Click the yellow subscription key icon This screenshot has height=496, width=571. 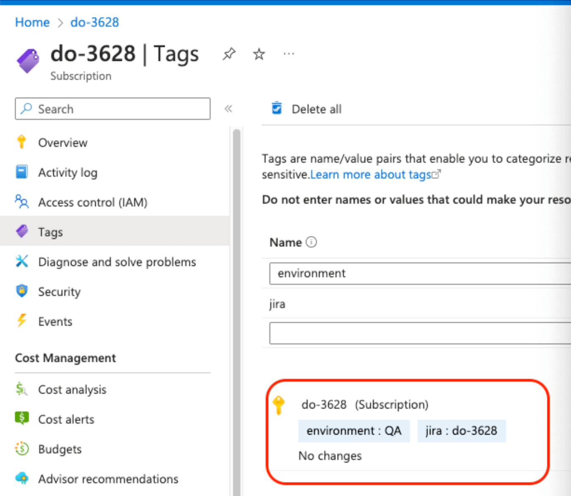tap(279, 405)
